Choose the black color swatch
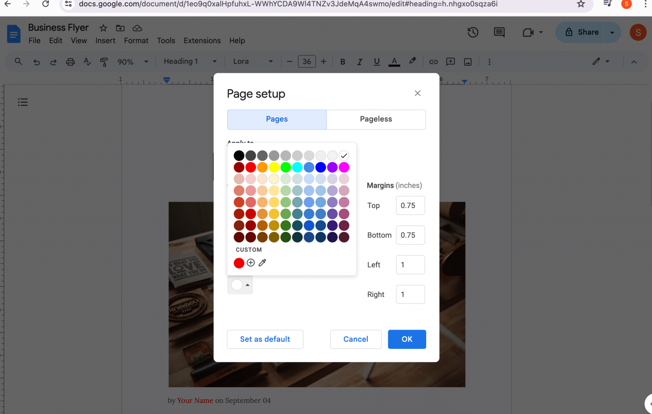Screen dimensions: 652x414 (239, 156)
